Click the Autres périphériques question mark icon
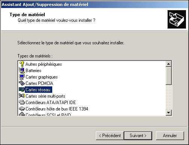Screen dimensions: 189x145 (22, 64)
